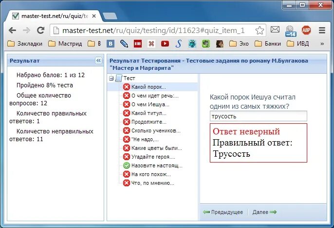Show more bookmarks with the chevron
The image size is (334, 228).
322,44
